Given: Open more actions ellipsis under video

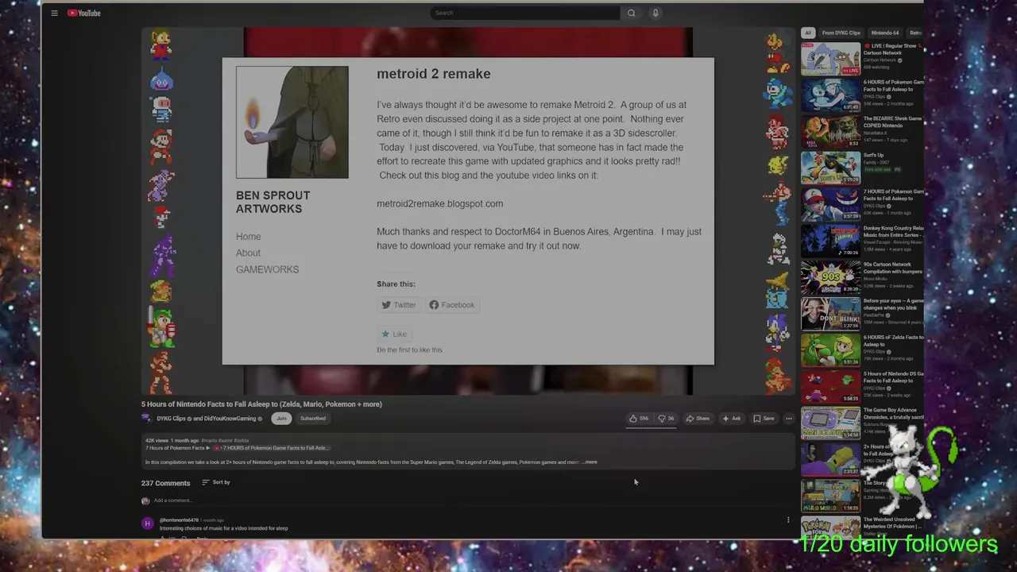Looking at the screenshot, I should coord(788,419).
